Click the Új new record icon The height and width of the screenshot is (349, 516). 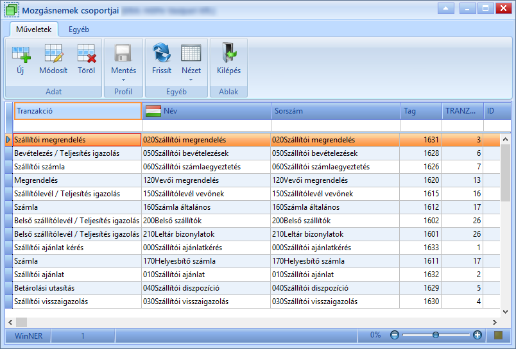[x=21, y=54]
